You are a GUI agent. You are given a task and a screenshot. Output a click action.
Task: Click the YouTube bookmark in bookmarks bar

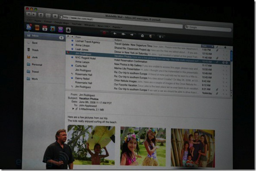pyautogui.click(x=77, y=24)
